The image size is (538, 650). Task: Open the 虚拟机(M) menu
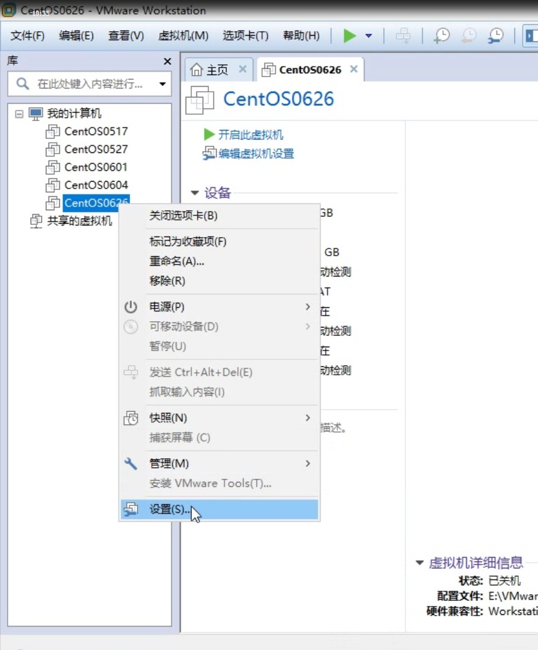tap(183, 36)
